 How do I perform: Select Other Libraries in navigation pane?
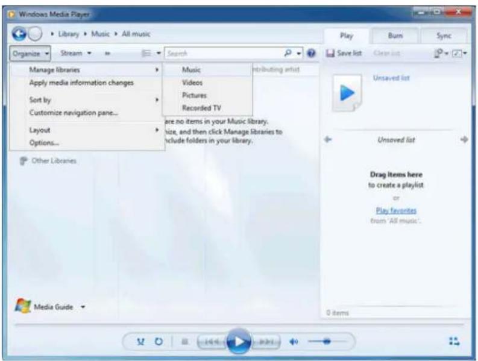(x=54, y=161)
